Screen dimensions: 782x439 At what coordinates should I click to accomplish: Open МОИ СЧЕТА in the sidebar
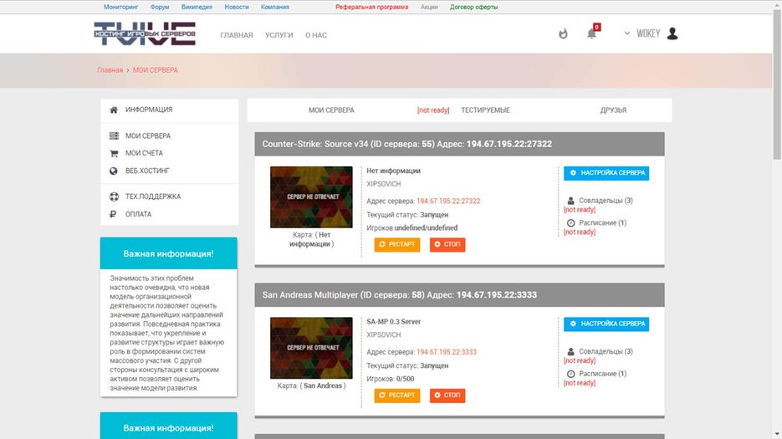(x=144, y=153)
